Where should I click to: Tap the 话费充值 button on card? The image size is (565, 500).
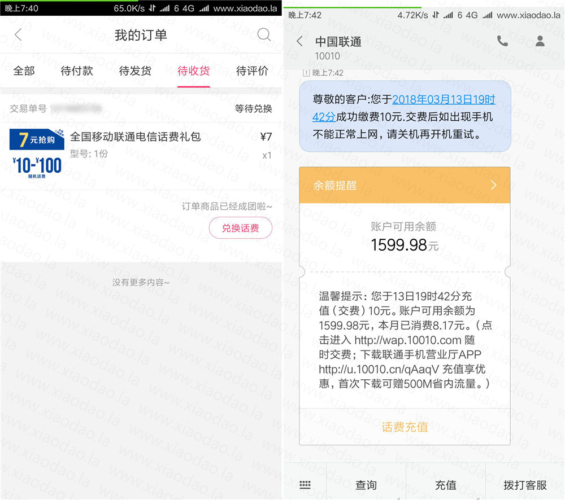(x=405, y=427)
